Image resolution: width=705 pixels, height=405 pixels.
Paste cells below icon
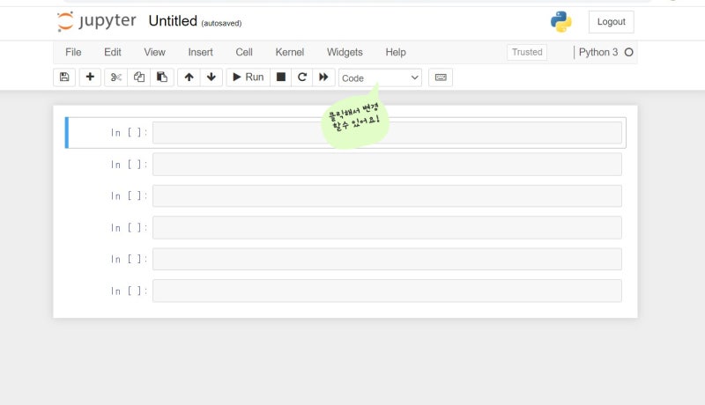pyautogui.click(x=162, y=77)
